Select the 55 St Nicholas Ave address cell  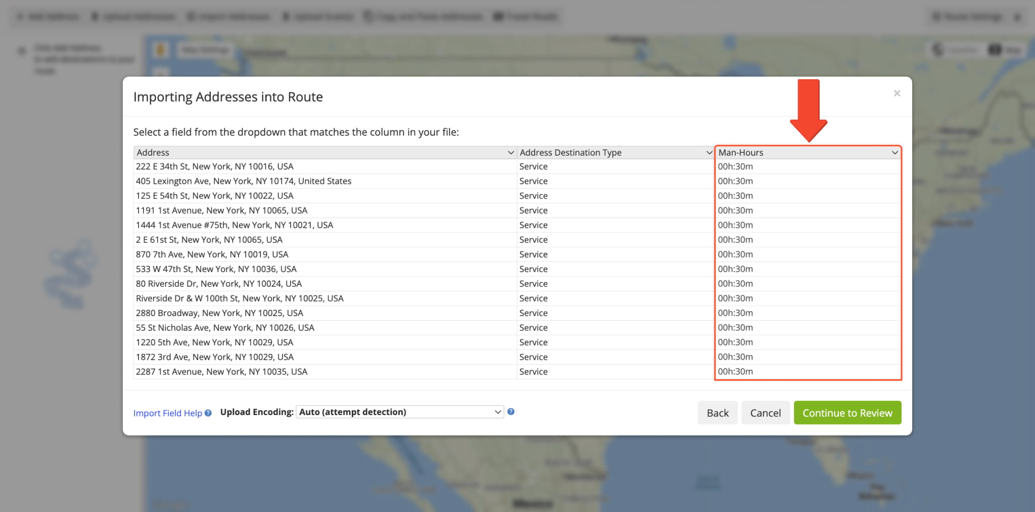point(225,328)
